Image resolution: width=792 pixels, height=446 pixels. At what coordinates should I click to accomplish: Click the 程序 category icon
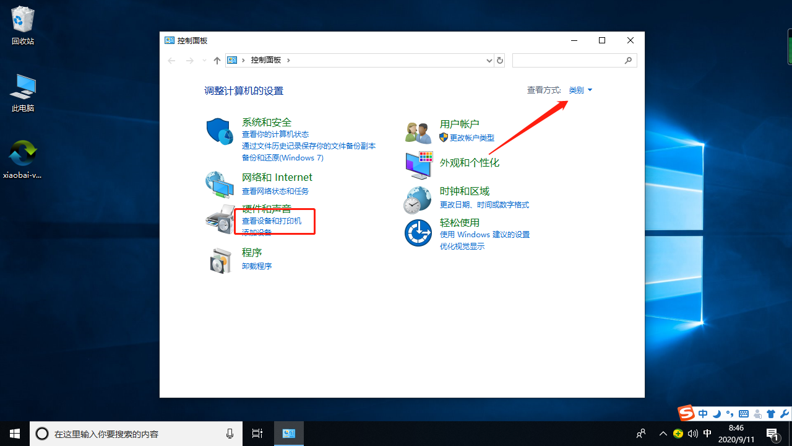tap(220, 260)
